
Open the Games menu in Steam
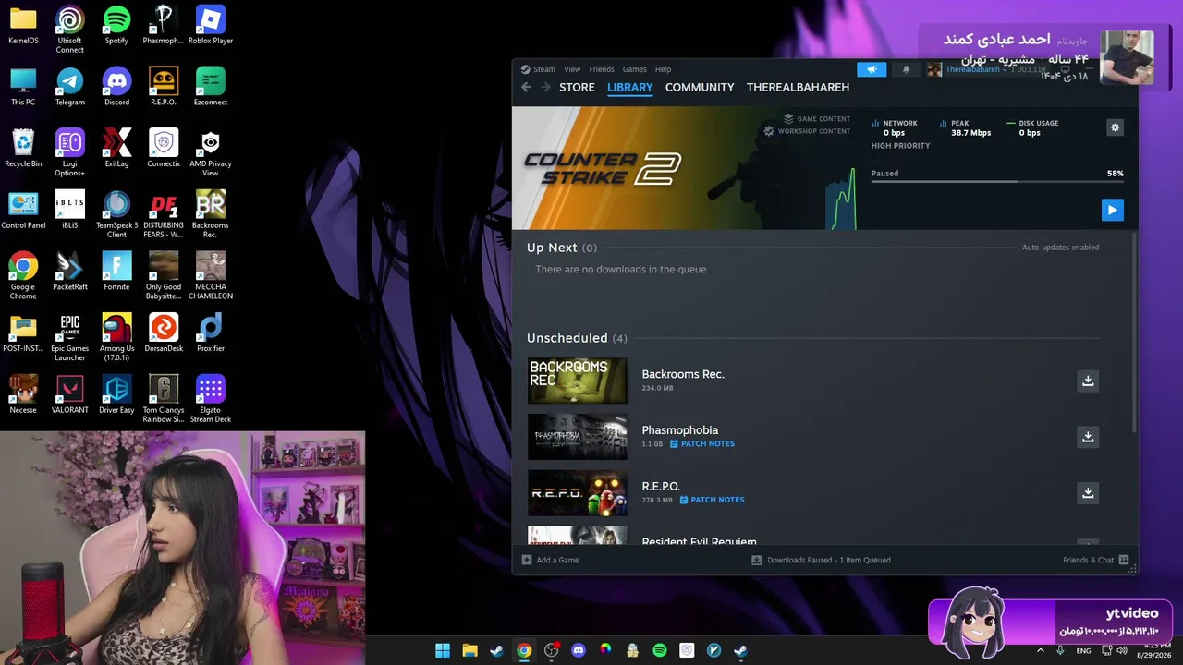pos(635,69)
